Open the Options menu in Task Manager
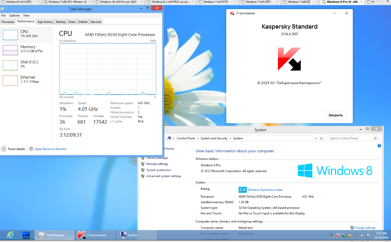The image size is (391, 242). (14, 15)
